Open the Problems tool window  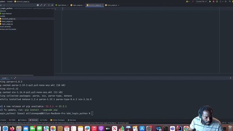tap(23, 120)
